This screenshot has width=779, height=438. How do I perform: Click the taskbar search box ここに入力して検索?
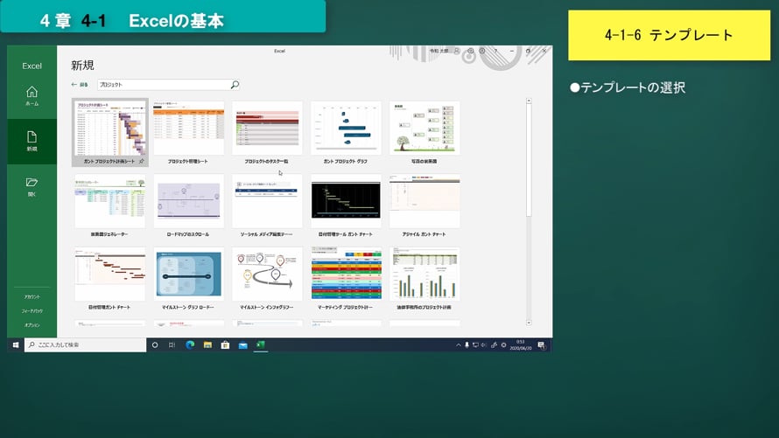point(86,344)
